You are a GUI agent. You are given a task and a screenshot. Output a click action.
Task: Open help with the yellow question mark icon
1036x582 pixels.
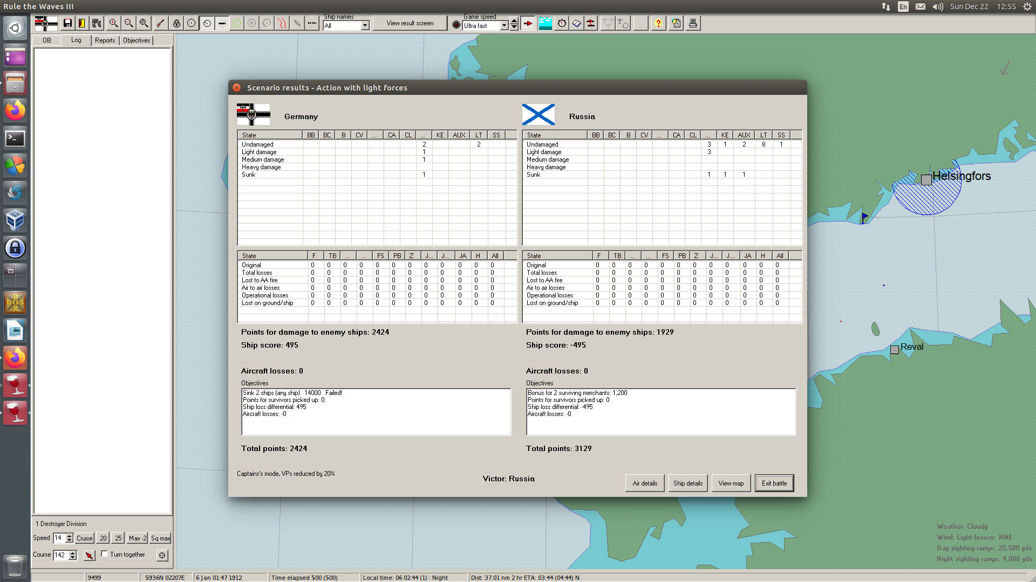tap(658, 23)
